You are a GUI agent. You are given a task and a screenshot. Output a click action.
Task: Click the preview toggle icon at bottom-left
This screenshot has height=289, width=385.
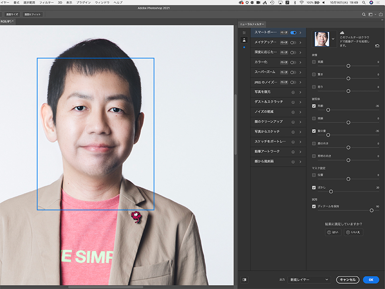click(244, 279)
